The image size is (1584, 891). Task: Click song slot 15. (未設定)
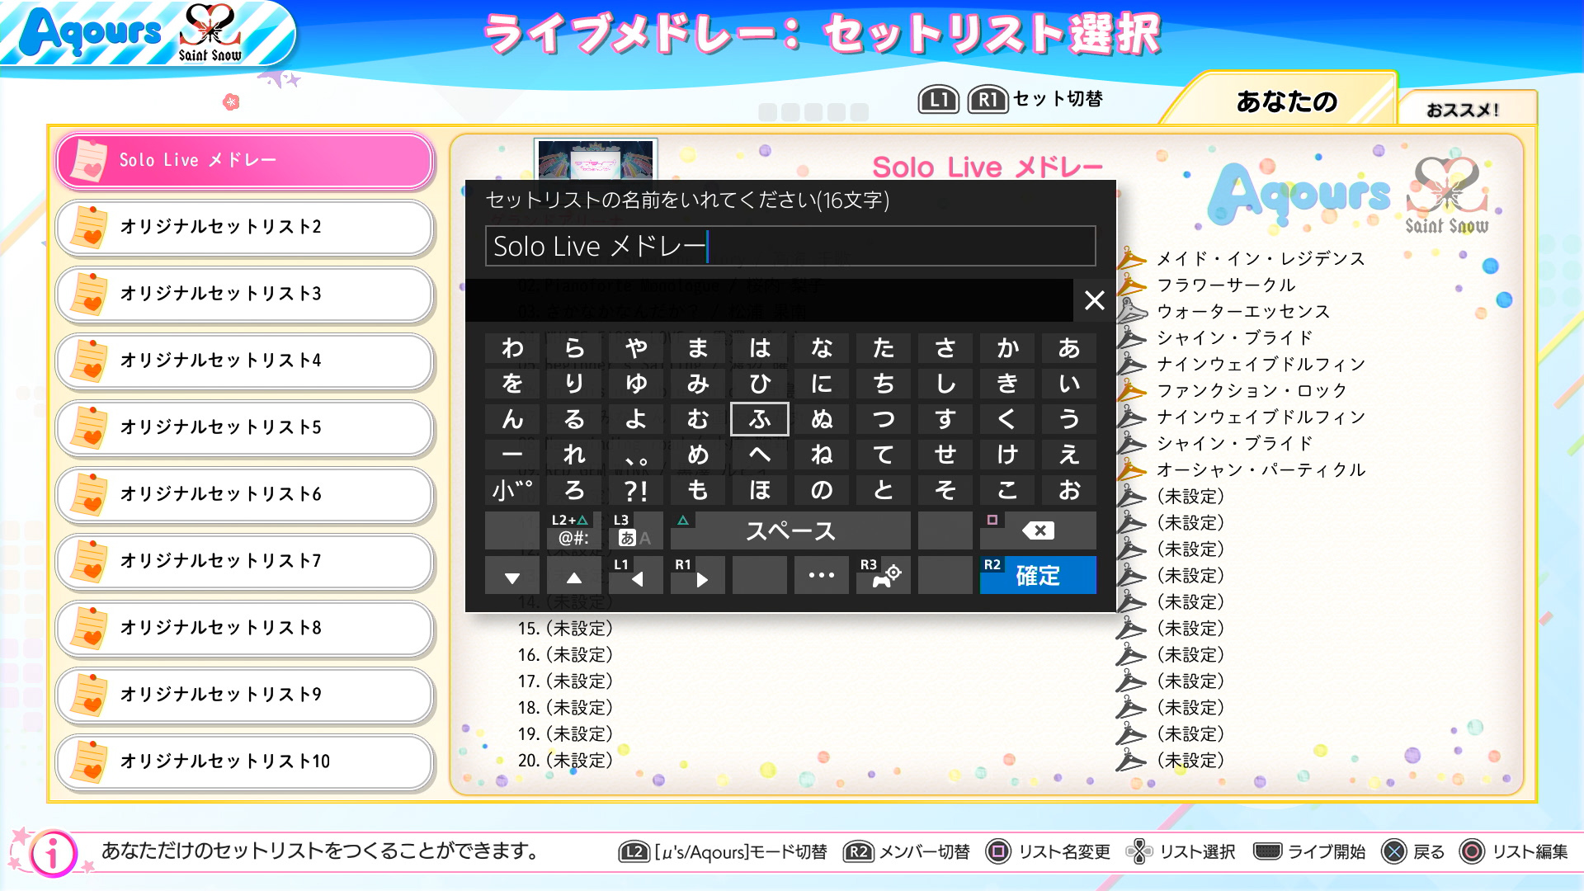tap(565, 628)
